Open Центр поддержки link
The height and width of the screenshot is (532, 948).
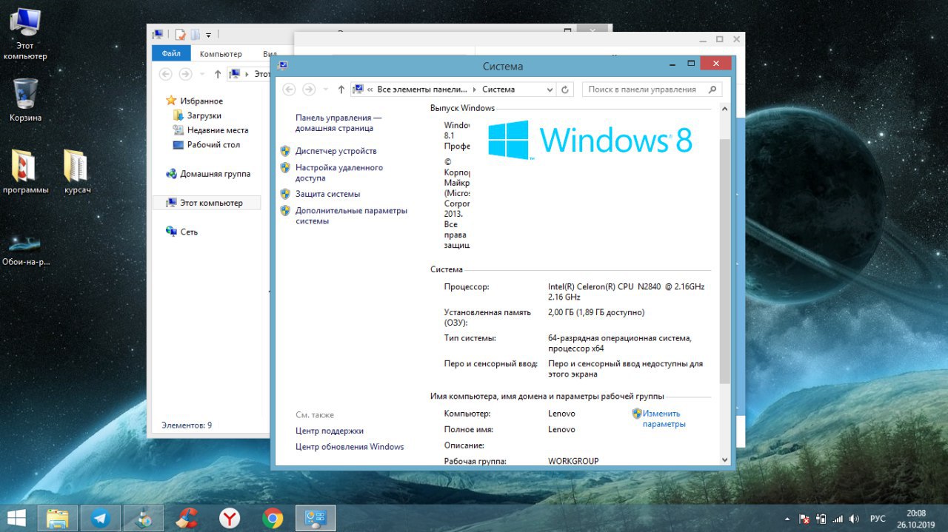point(330,431)
